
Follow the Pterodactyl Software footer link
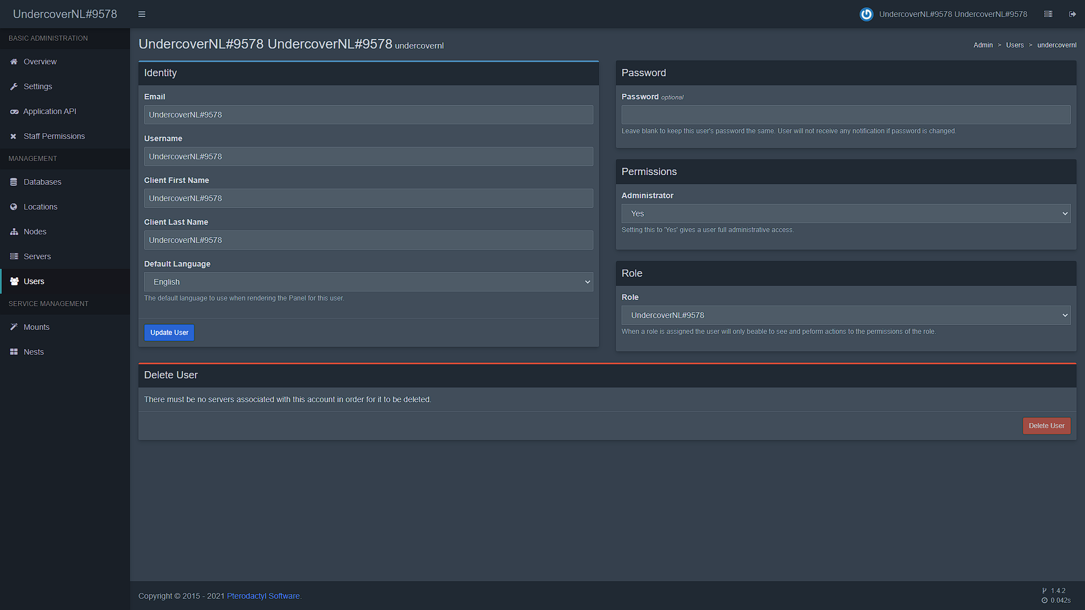[x=263, y=596]
